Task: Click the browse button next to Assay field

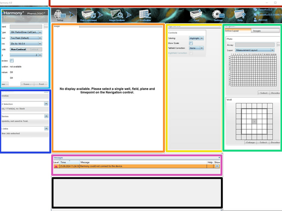Action: coord(278,45)
